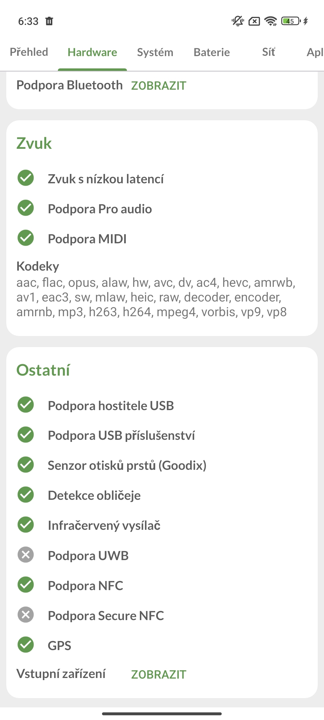Switch to the Přehled tab
This screenshot has height=720, width=324.
click(x=29, y=52)
